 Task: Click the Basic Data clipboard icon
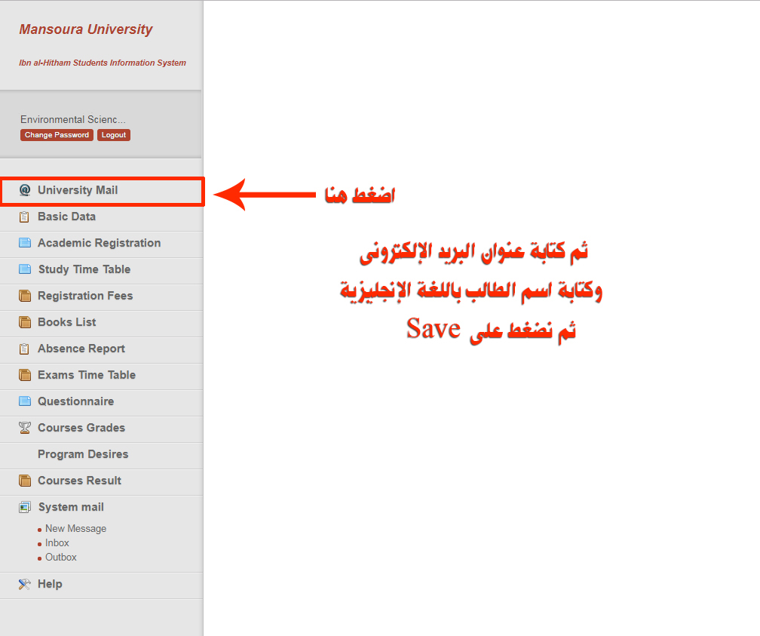(24, 217)
